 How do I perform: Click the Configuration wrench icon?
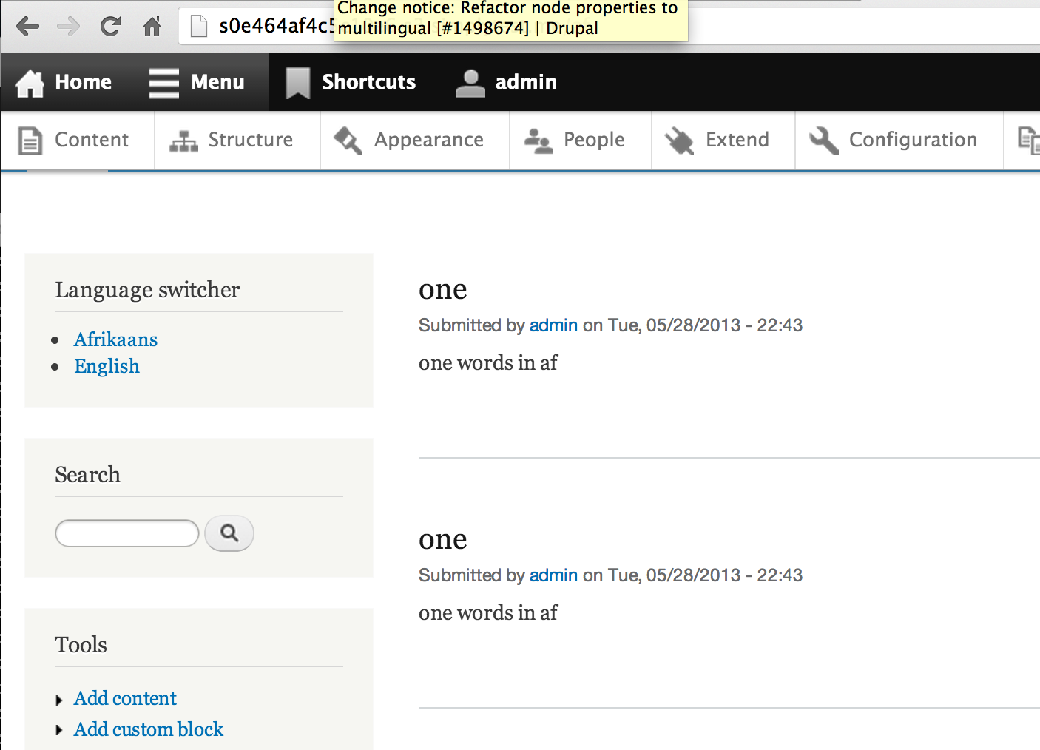[824, 140]
